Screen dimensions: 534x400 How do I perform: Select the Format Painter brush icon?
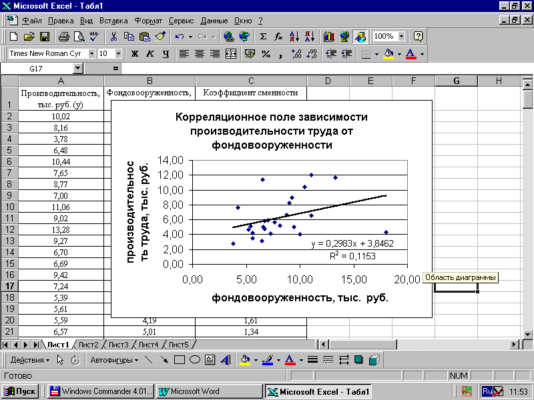[x=160, y=37]
